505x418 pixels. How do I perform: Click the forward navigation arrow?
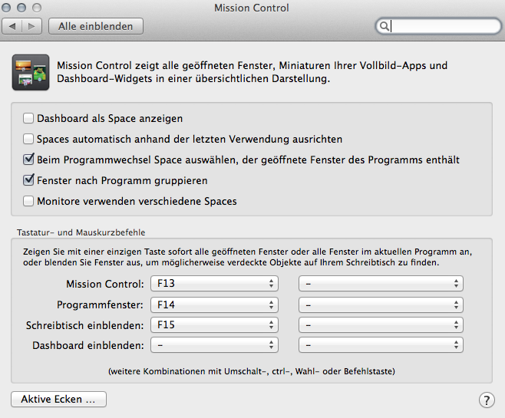point(31,26)
